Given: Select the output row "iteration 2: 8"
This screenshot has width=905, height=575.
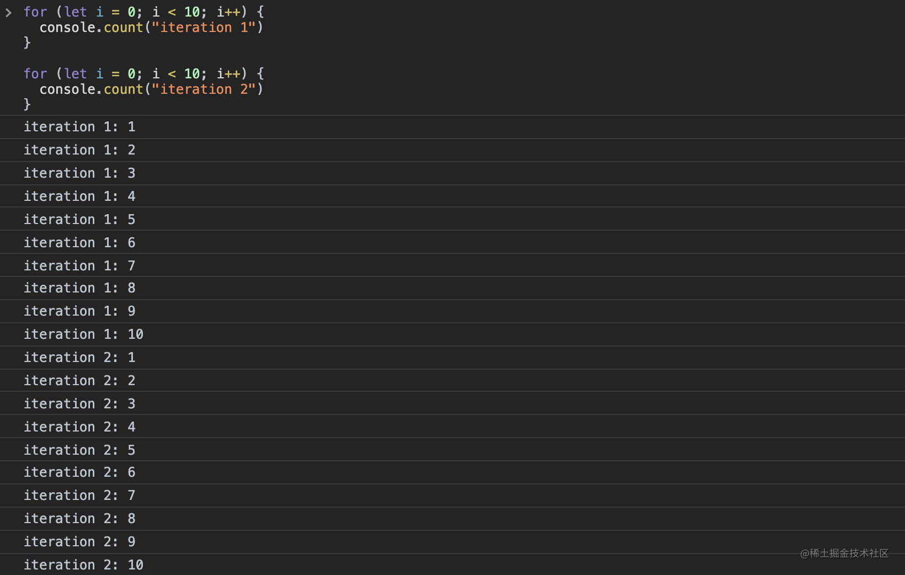Looking at the screenshot, I should (453, 519).
